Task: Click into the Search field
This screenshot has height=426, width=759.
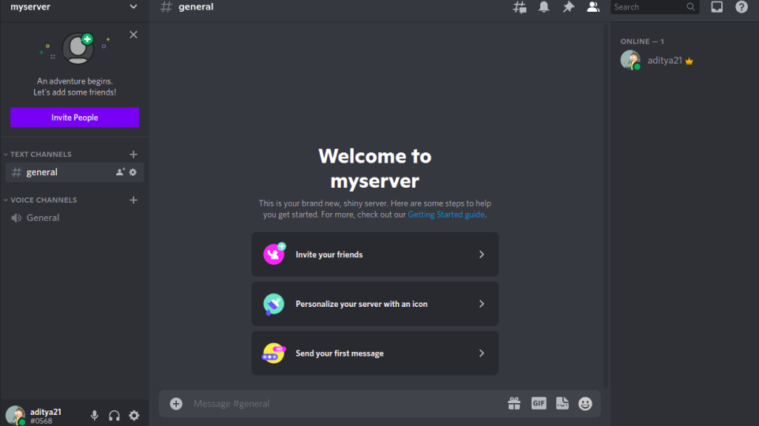Action: [x=655, y=7]
